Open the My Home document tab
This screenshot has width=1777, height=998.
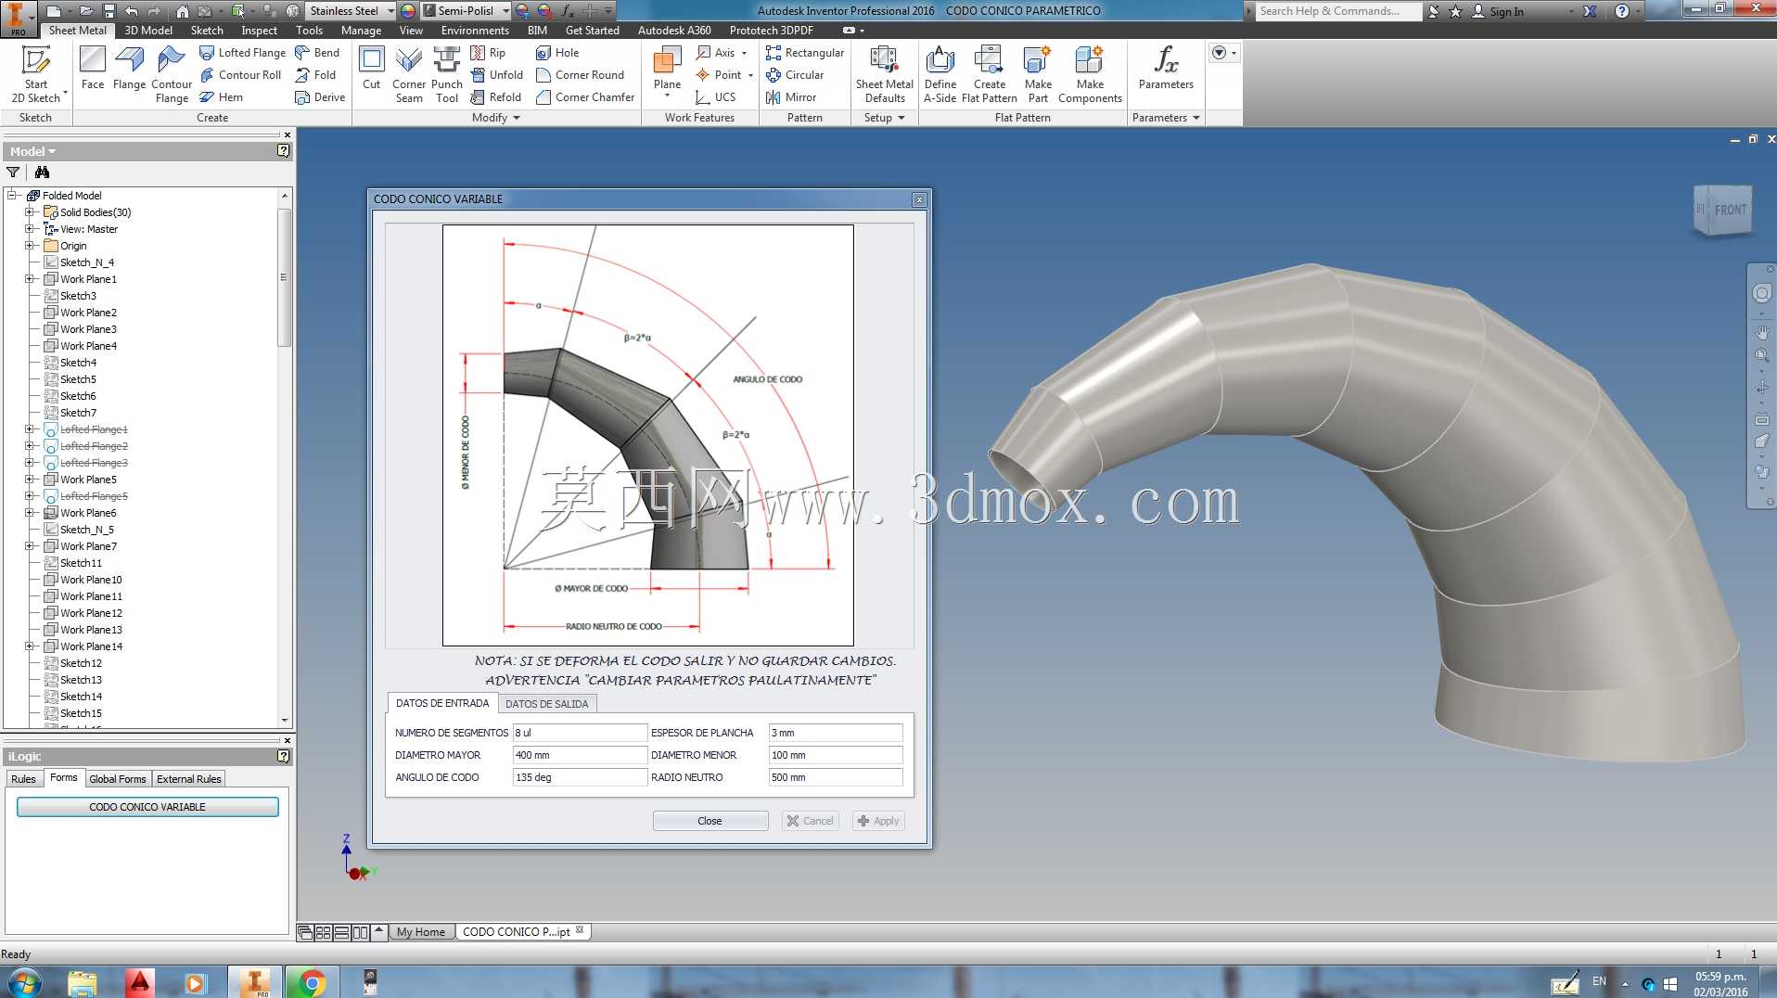(x=420, y=932)
